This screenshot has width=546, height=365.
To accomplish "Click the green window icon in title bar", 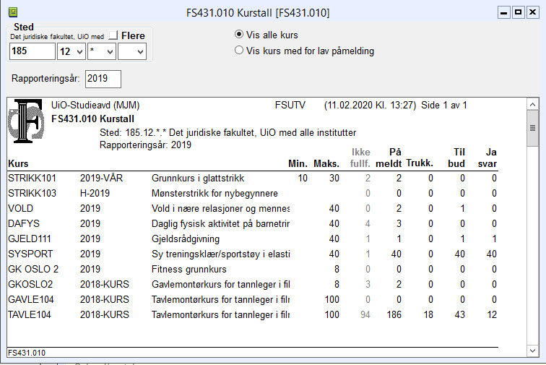I will 12,12.
